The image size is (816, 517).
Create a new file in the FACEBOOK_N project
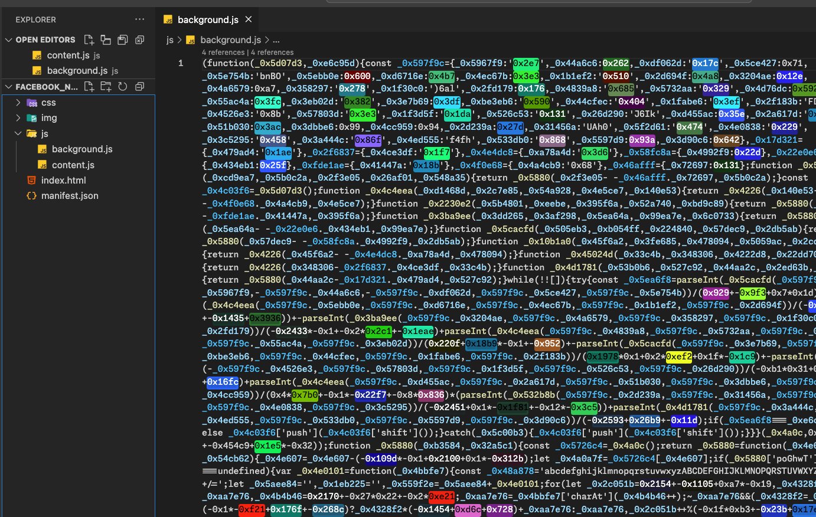[89, 87]
